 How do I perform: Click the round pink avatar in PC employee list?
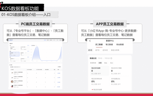12,82
